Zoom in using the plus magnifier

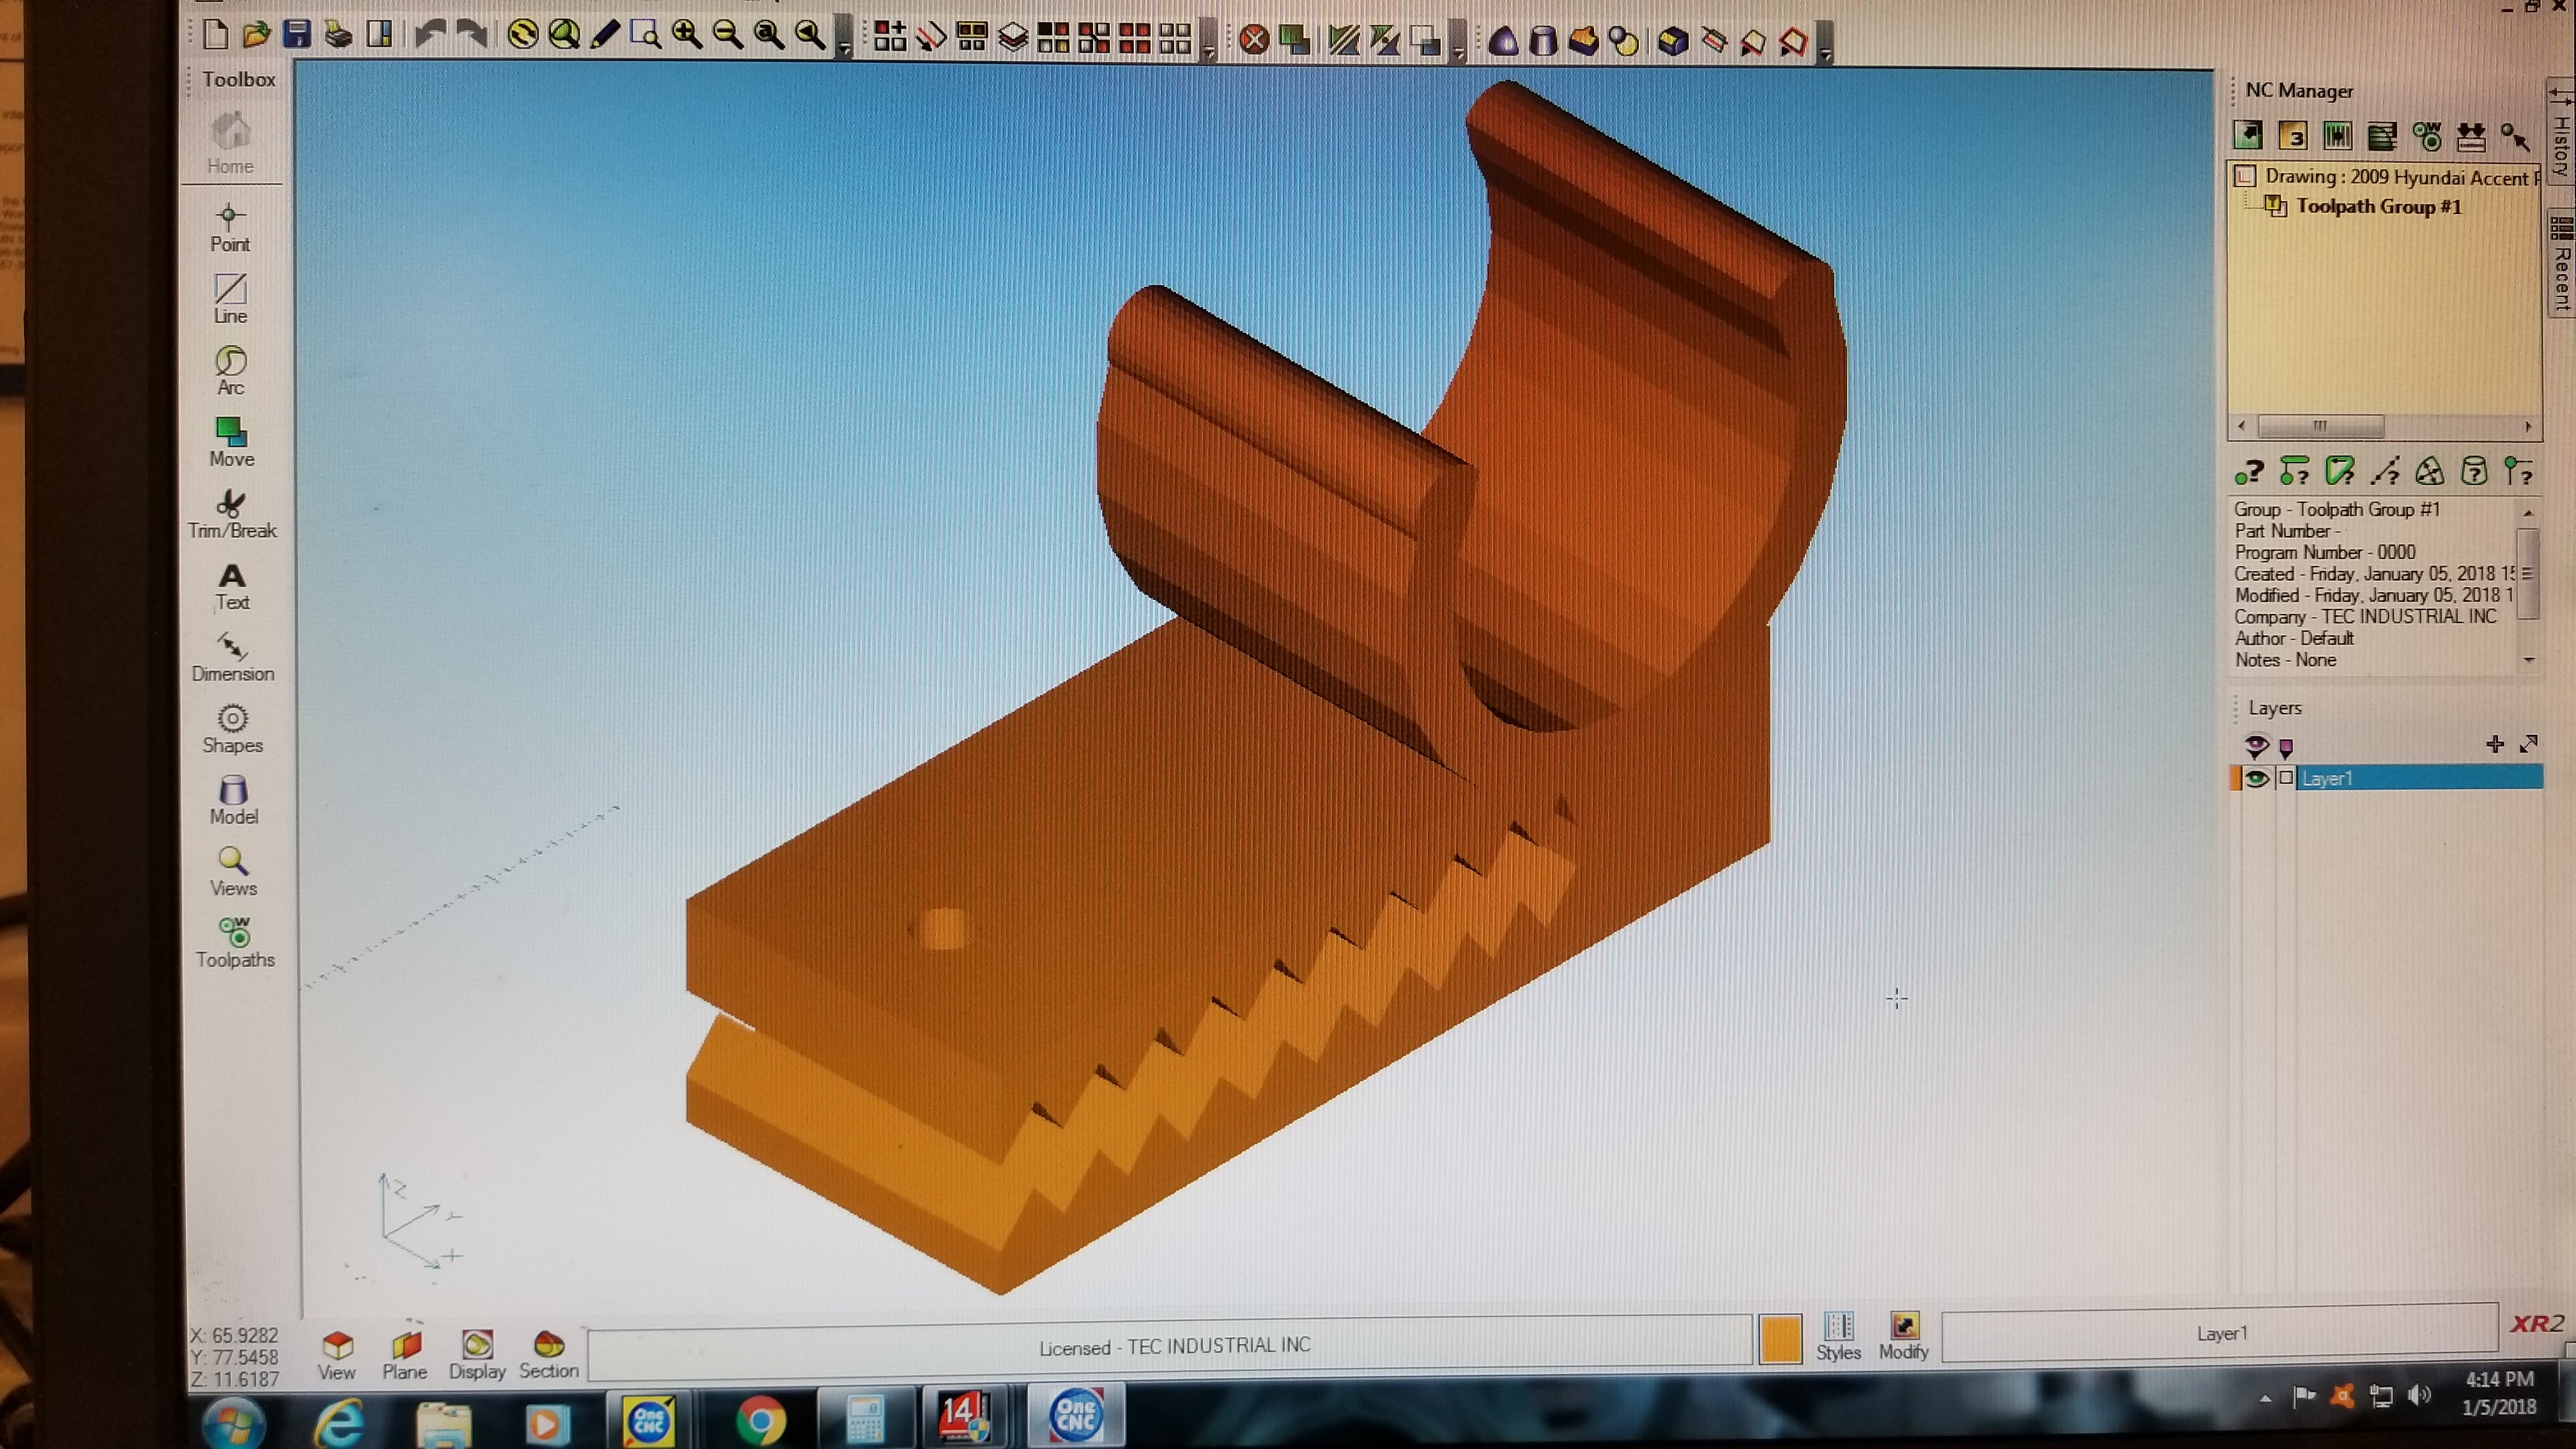(687, 35)
